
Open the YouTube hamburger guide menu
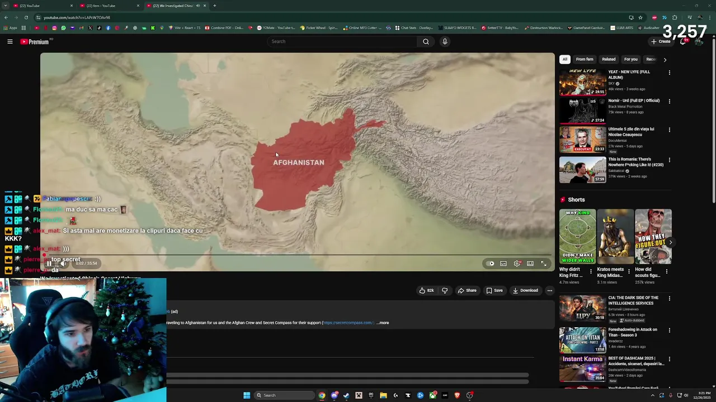tap(10, 41)
